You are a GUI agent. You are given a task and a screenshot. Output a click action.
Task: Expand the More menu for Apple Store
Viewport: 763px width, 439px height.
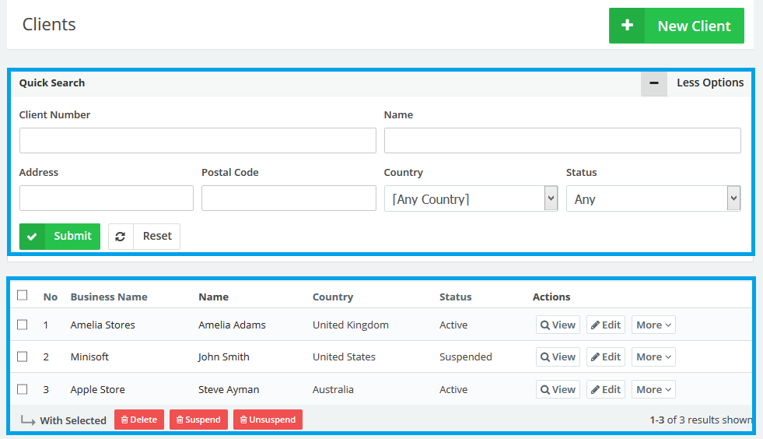pyautogui.click(x=653, y=390)
